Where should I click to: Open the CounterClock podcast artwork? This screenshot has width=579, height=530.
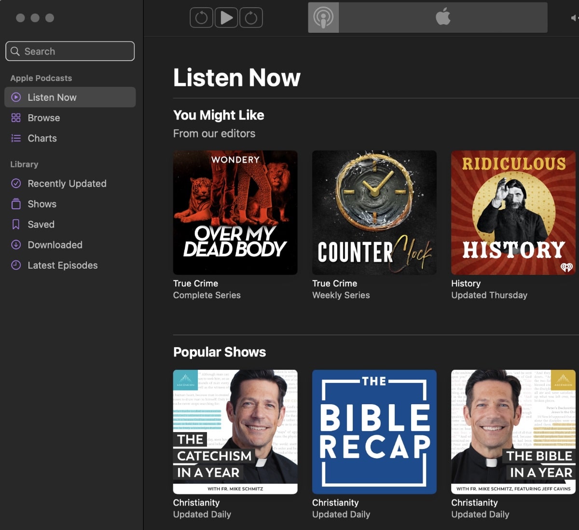click(374, 213)
